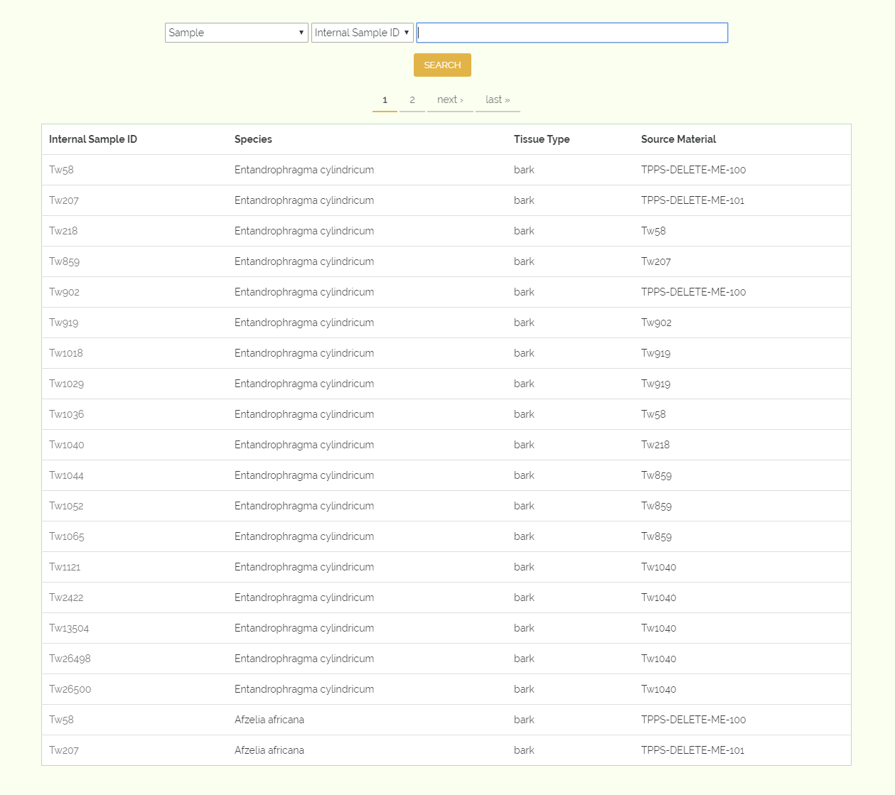This screenshot has height=795, width=895.
Task: Click the 'next ›' pagination link
Action: [x=450, y=100]
